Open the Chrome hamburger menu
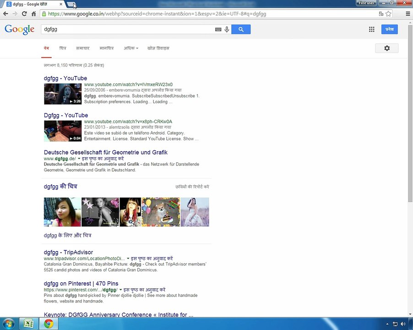Image resolution: width=413 pixels, height=330 pixels. pos(408,14)
